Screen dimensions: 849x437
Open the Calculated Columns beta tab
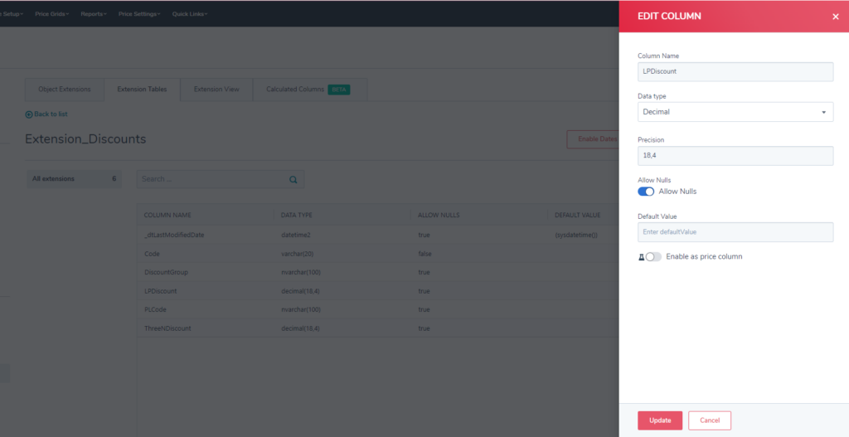click(x=308, y=90)
